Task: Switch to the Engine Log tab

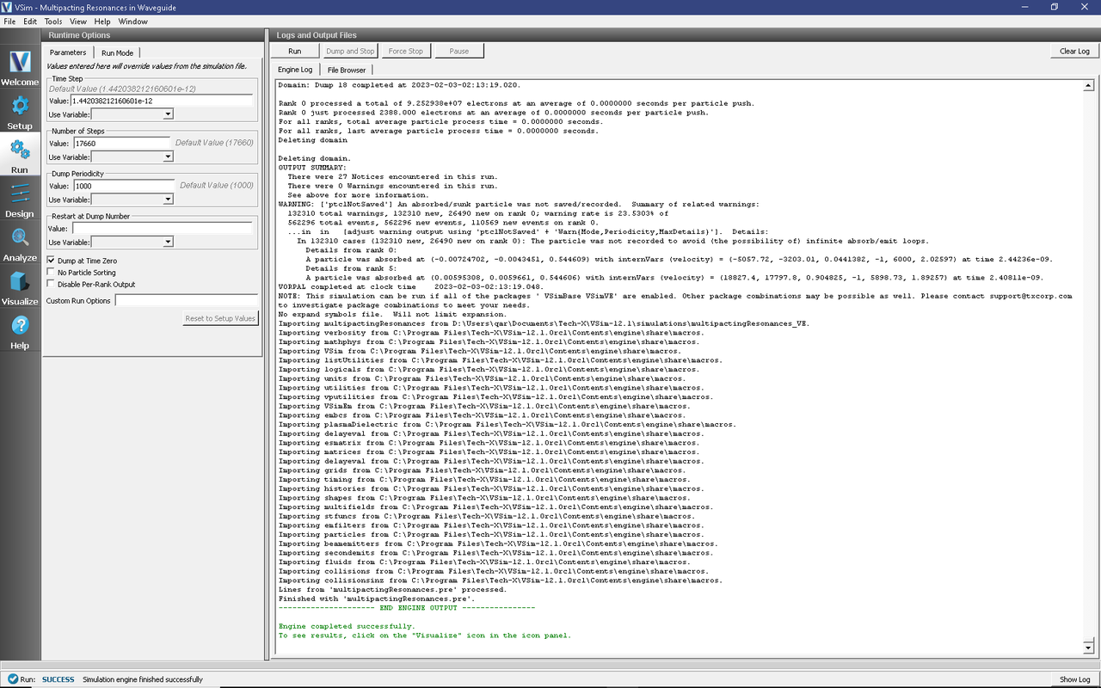Action: tap(295, 70)
